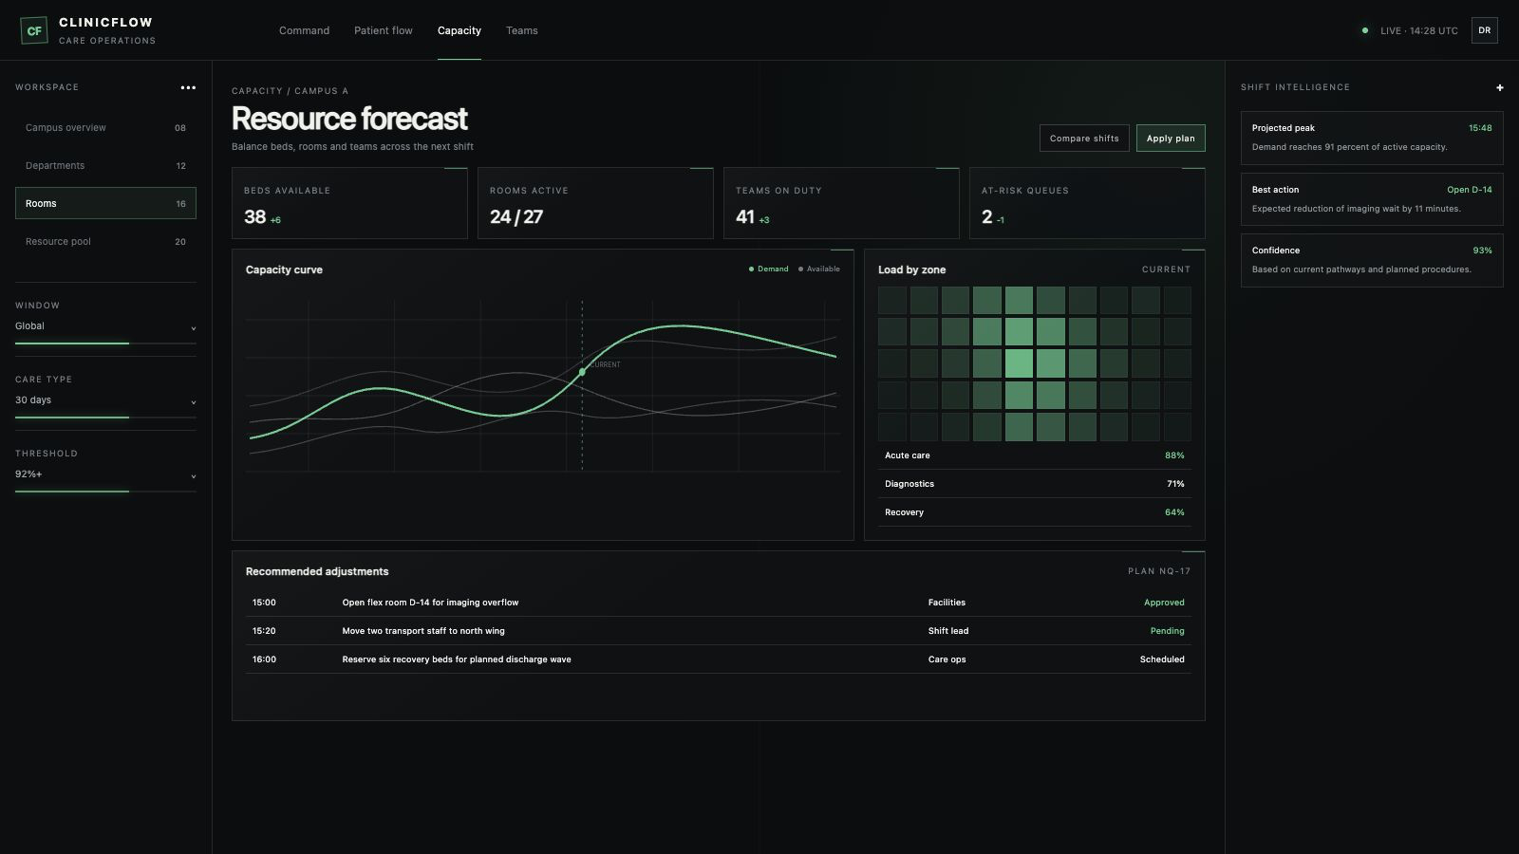Click the Rooms Active stat card

click(x=595, y=203)
